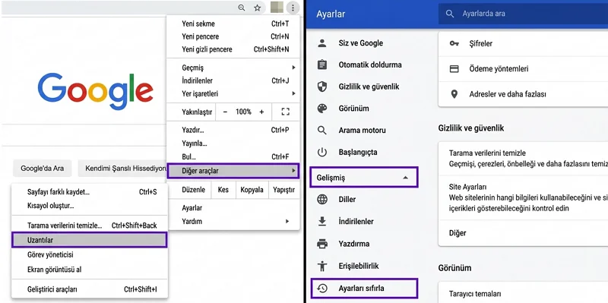Open İndirilenler from the Chrome menu
The image size is (608, 303).
click(233, 80)
